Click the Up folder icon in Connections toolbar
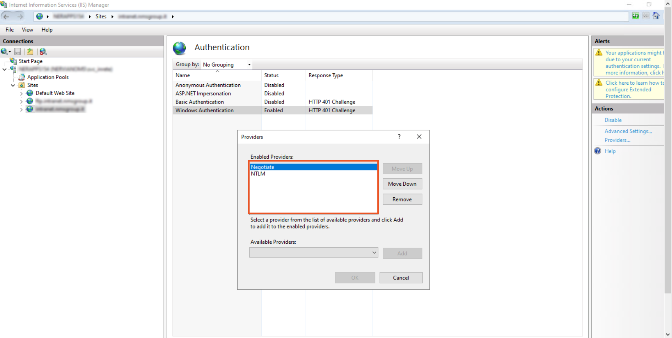Screen dimensions: 672x338 (30, 52)
